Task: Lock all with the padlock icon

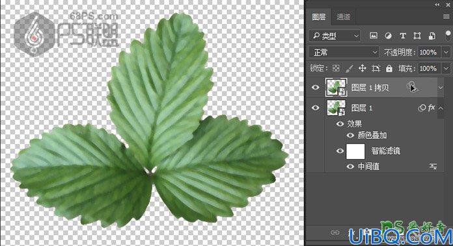Action: coord(389,69)
